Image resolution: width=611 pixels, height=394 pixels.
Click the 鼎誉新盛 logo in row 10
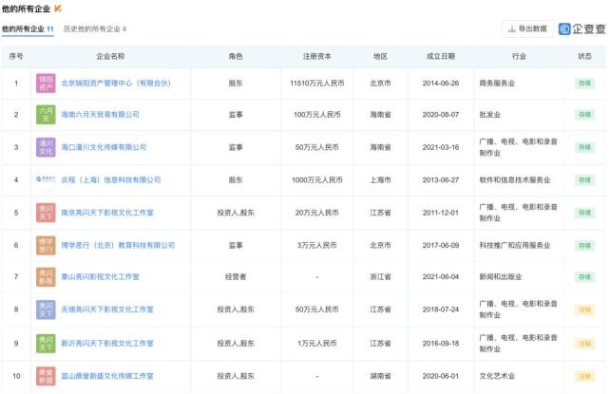click(46, 375)
